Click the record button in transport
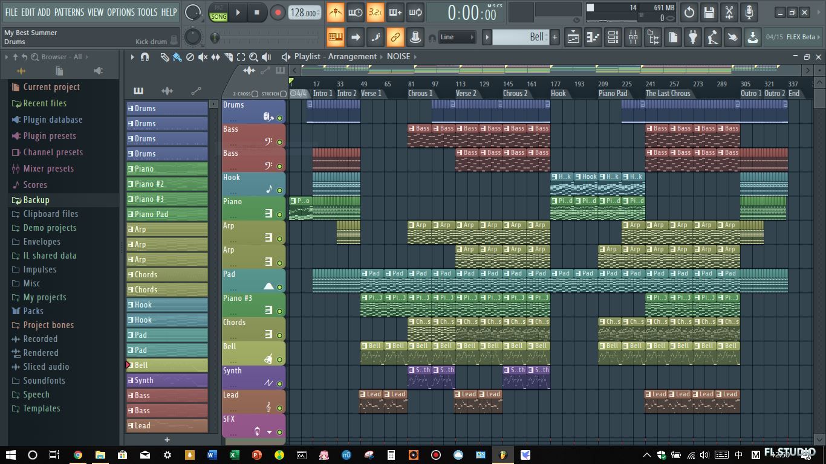 [x=278, y=13]
